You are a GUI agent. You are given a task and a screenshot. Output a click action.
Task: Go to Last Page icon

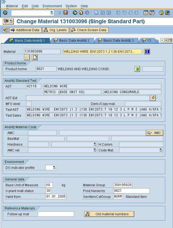click(x=136, y=13)
